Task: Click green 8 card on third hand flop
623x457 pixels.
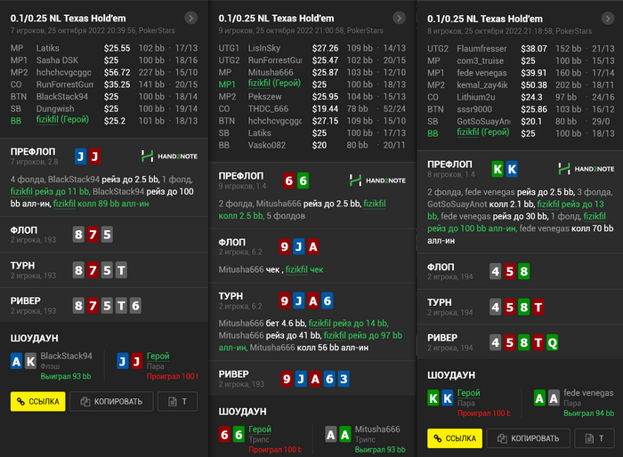Action: click(x=523, y=271)
